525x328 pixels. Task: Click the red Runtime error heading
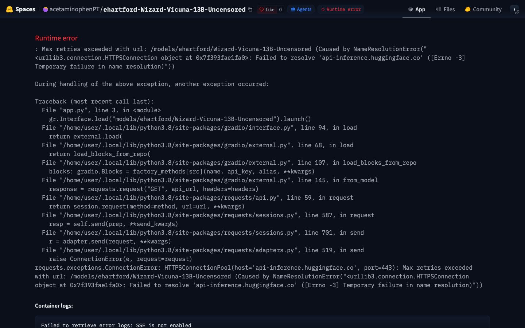click(56, 38)
